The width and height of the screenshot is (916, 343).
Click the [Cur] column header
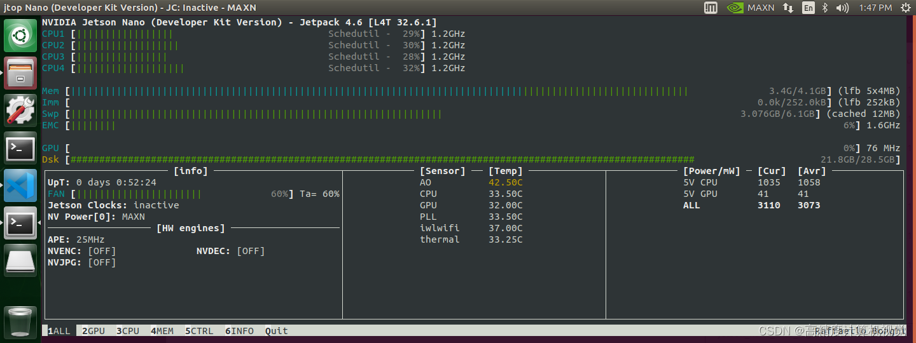[x=772, y=171]
